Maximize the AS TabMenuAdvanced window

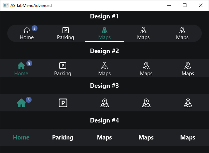pos(185,5)
